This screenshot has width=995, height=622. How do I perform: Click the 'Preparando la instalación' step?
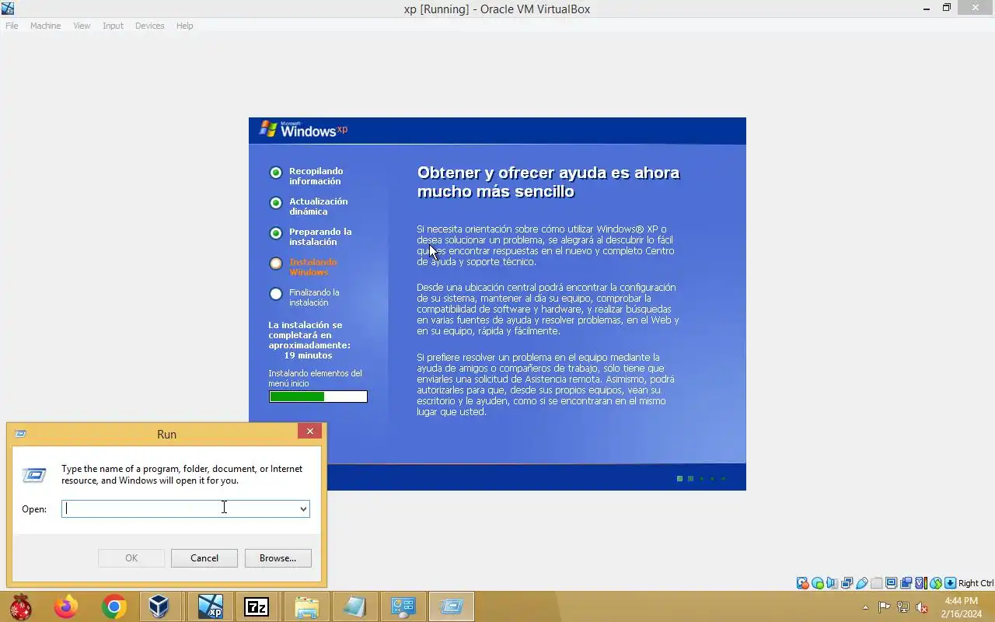point(320,236)
